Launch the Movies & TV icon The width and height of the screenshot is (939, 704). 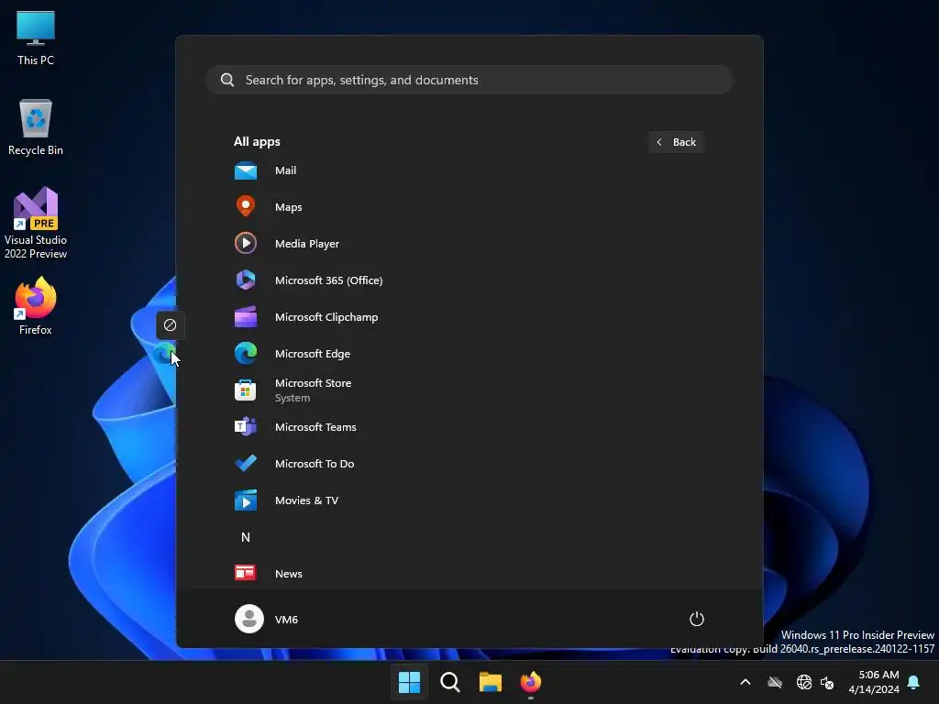click(246, 500)
